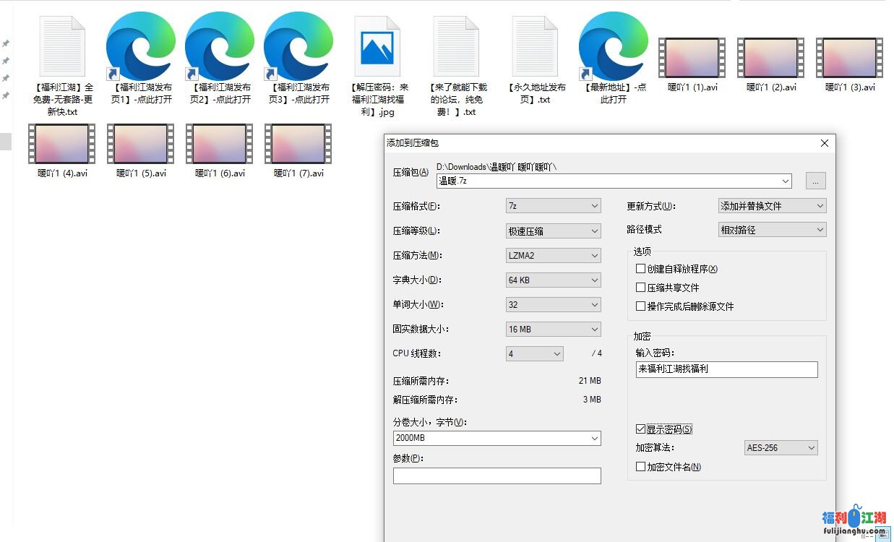Open the 压缩格式 7z dropdown
The height and width of the screenshot is (542, 894).
[554, 206]
